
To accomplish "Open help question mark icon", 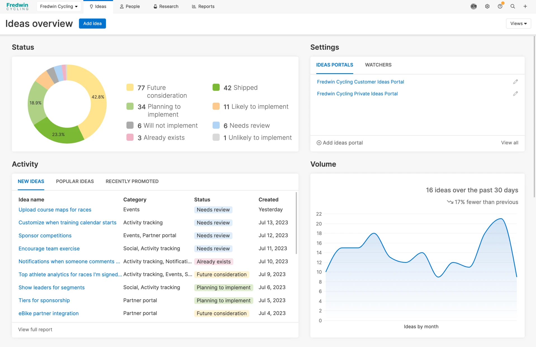I will 500,6.
